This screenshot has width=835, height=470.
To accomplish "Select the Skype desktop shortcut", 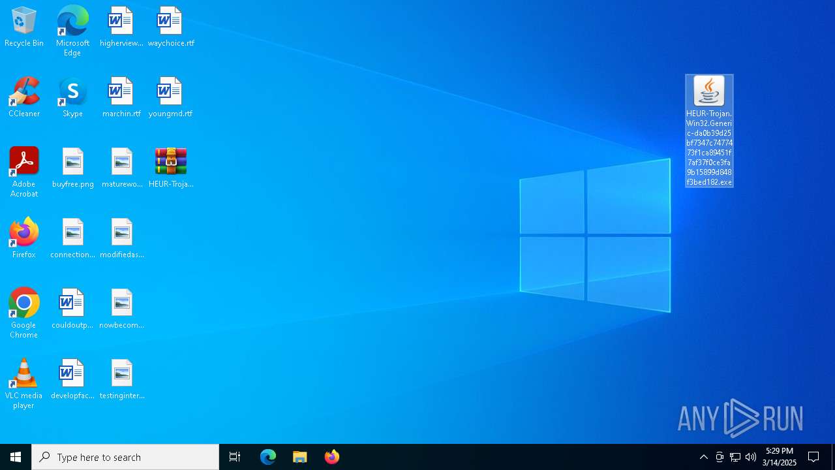I will [x=72, y=98].
